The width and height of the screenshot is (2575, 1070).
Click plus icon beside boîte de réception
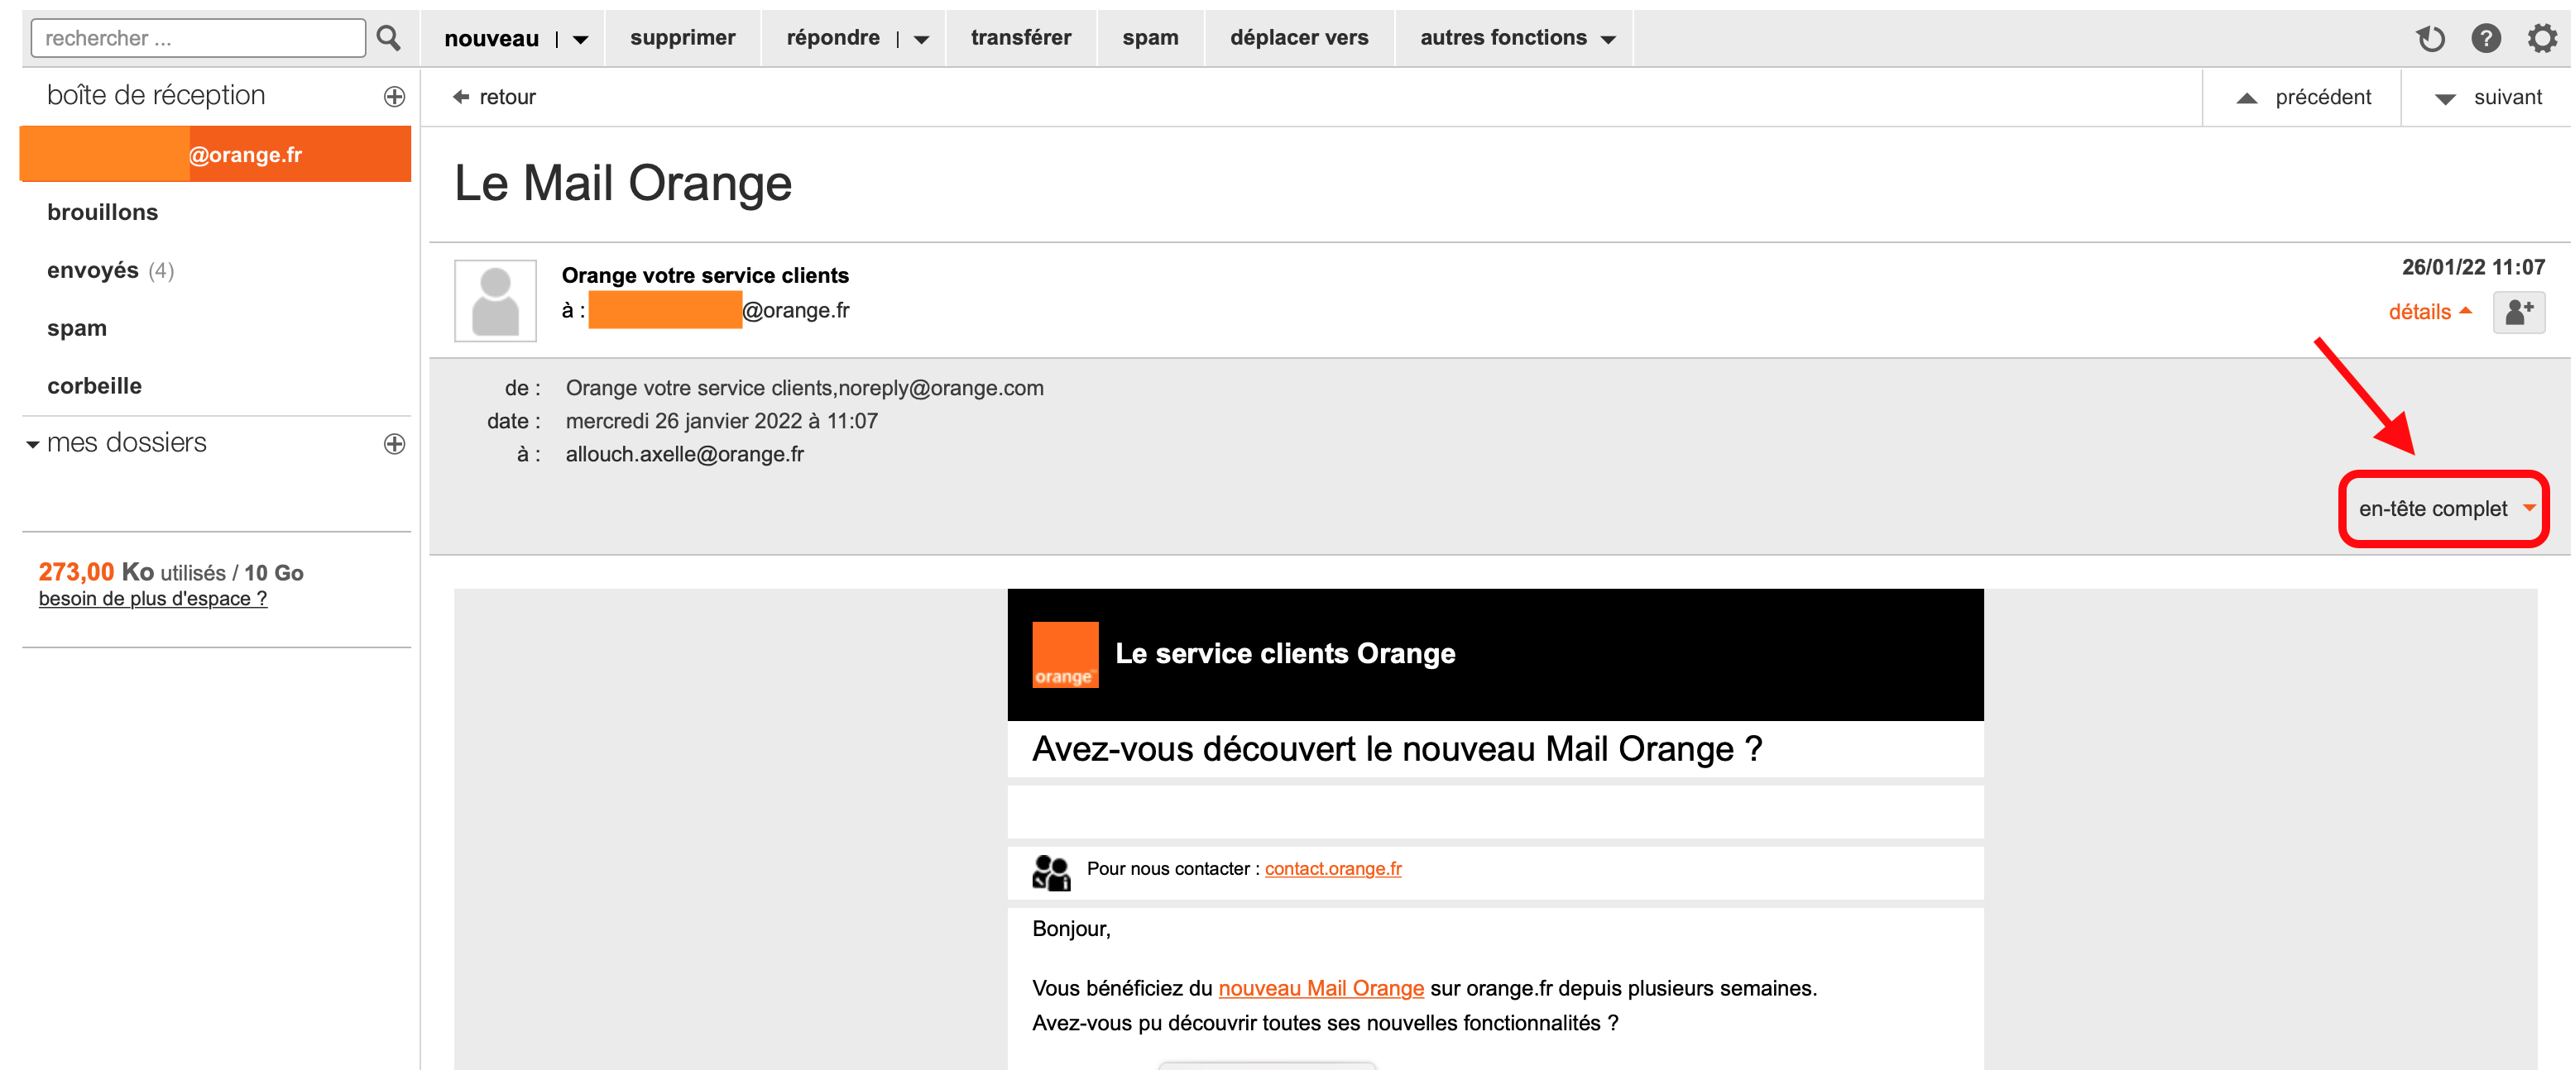(x=395, y=96)
